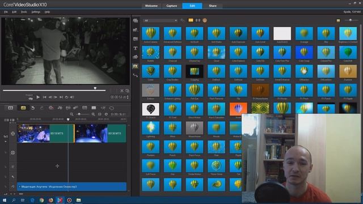Open Microsoft Edge from taskbar
The width and height of the screenshot is (363, 204).
[x=32, y=200]
